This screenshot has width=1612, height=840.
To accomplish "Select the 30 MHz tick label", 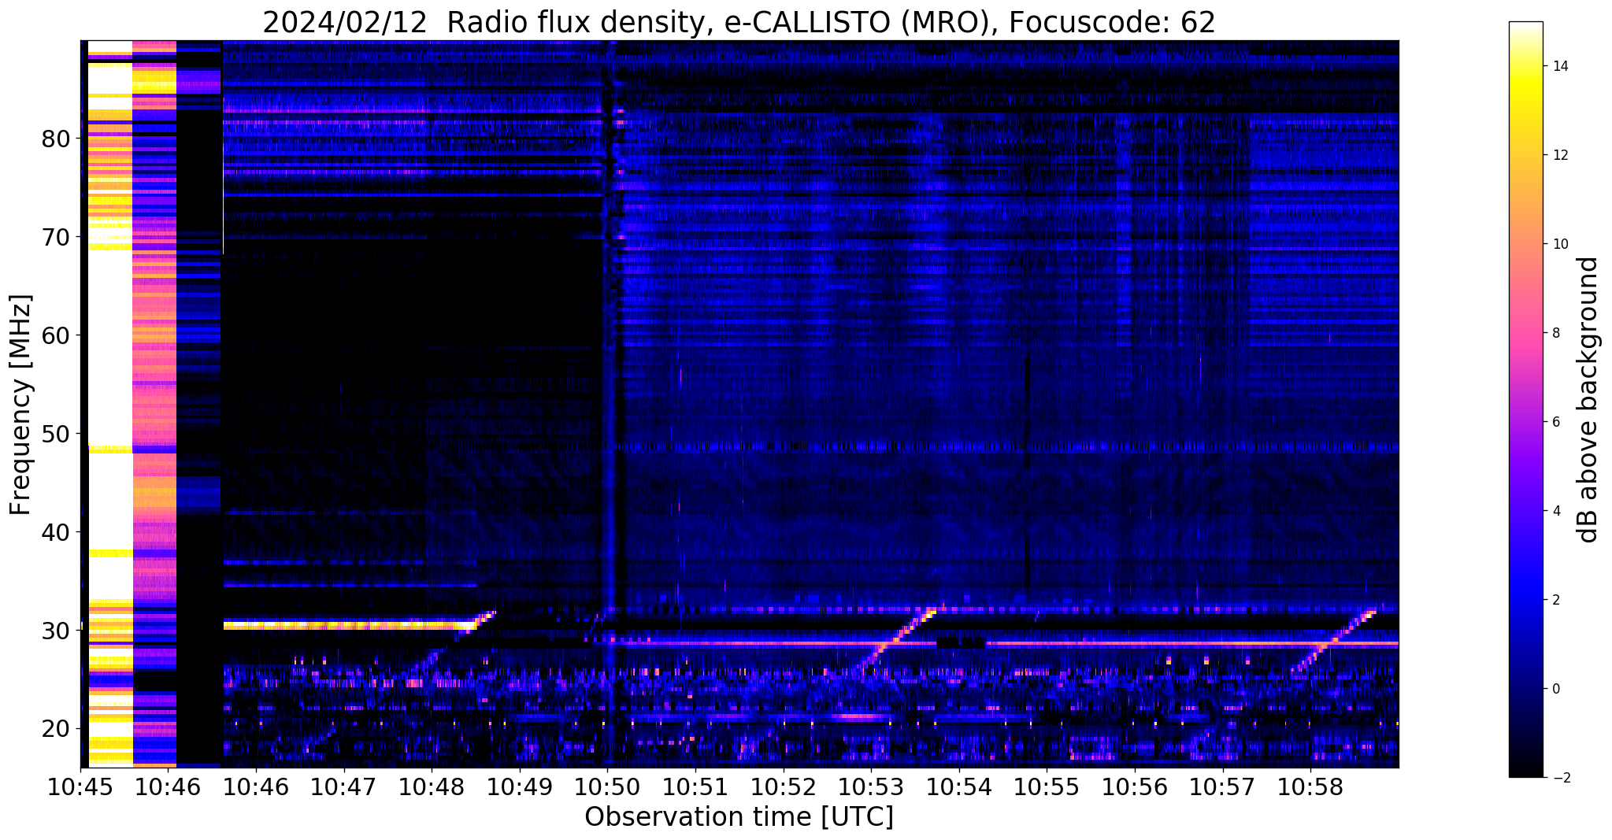I will (x=56, y=631).
